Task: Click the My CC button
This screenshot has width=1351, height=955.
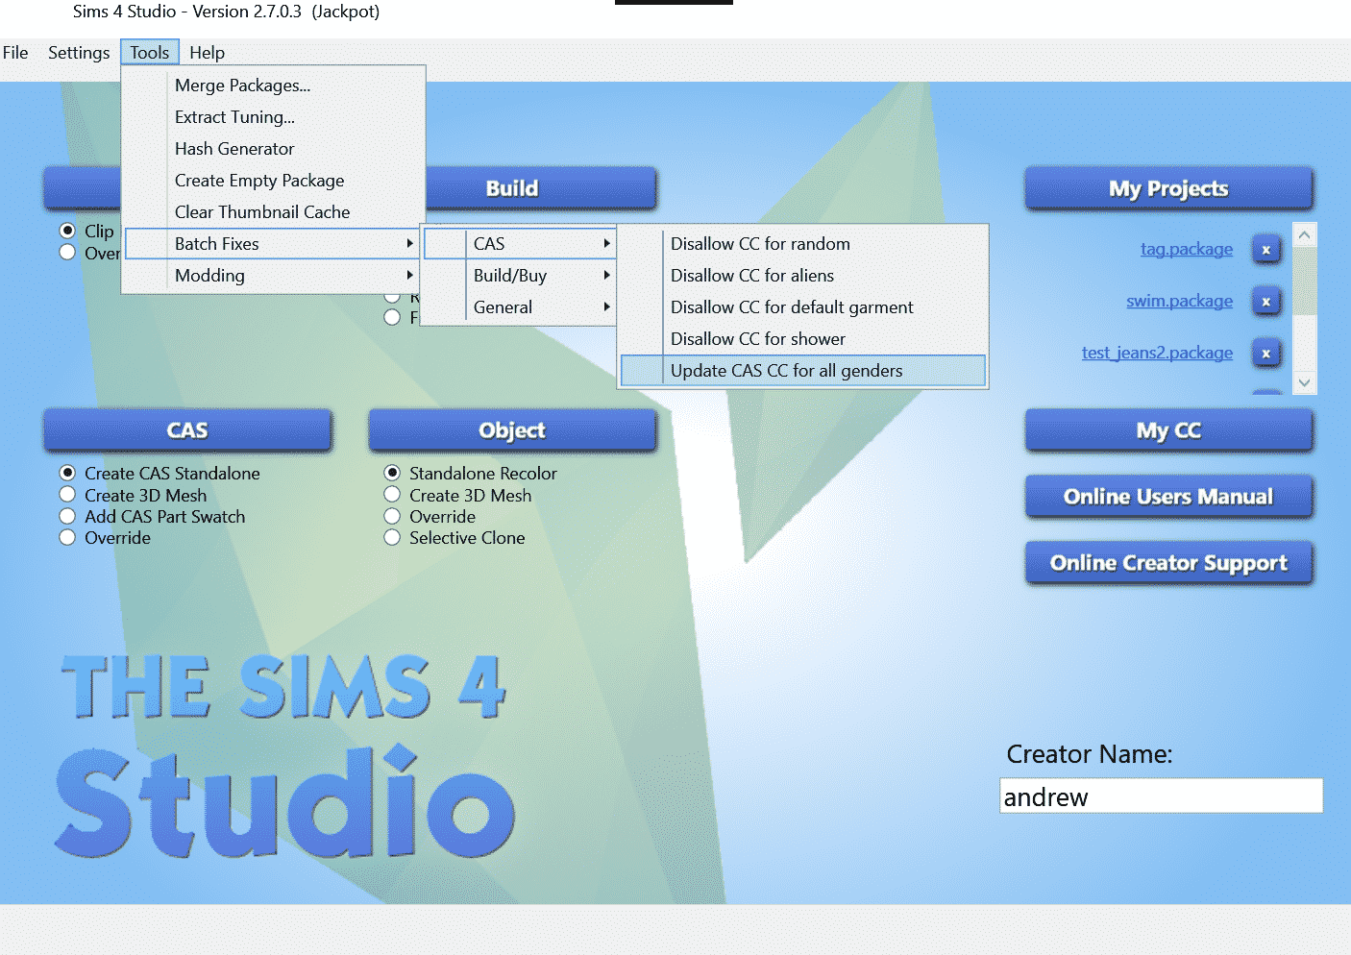Action: point(1168,430)
